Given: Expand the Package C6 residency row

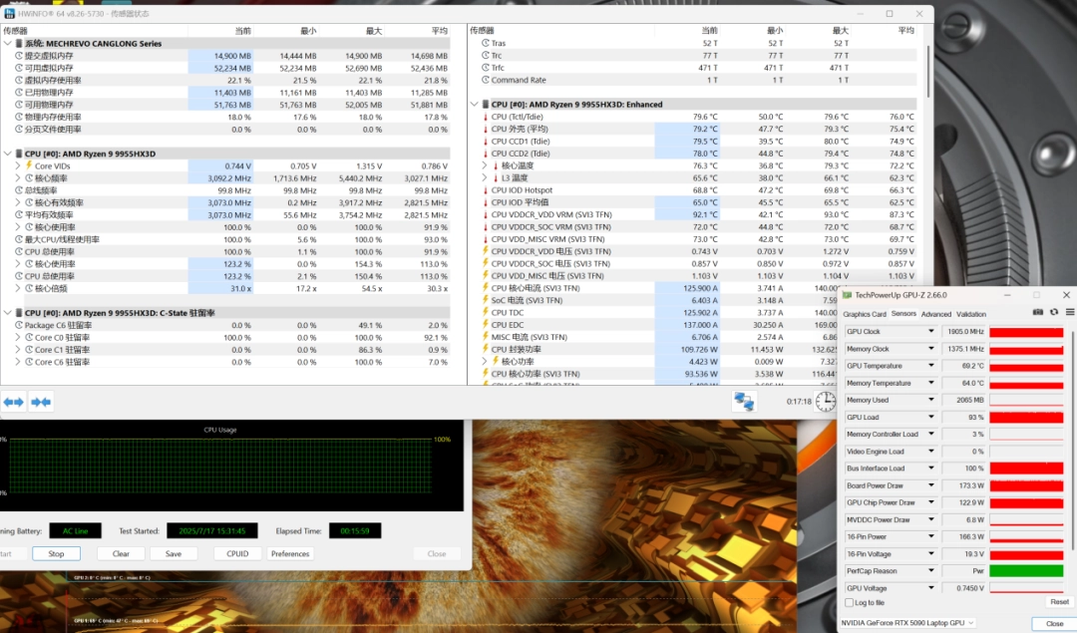Looking at the screenshot, I should coord(18,325).
